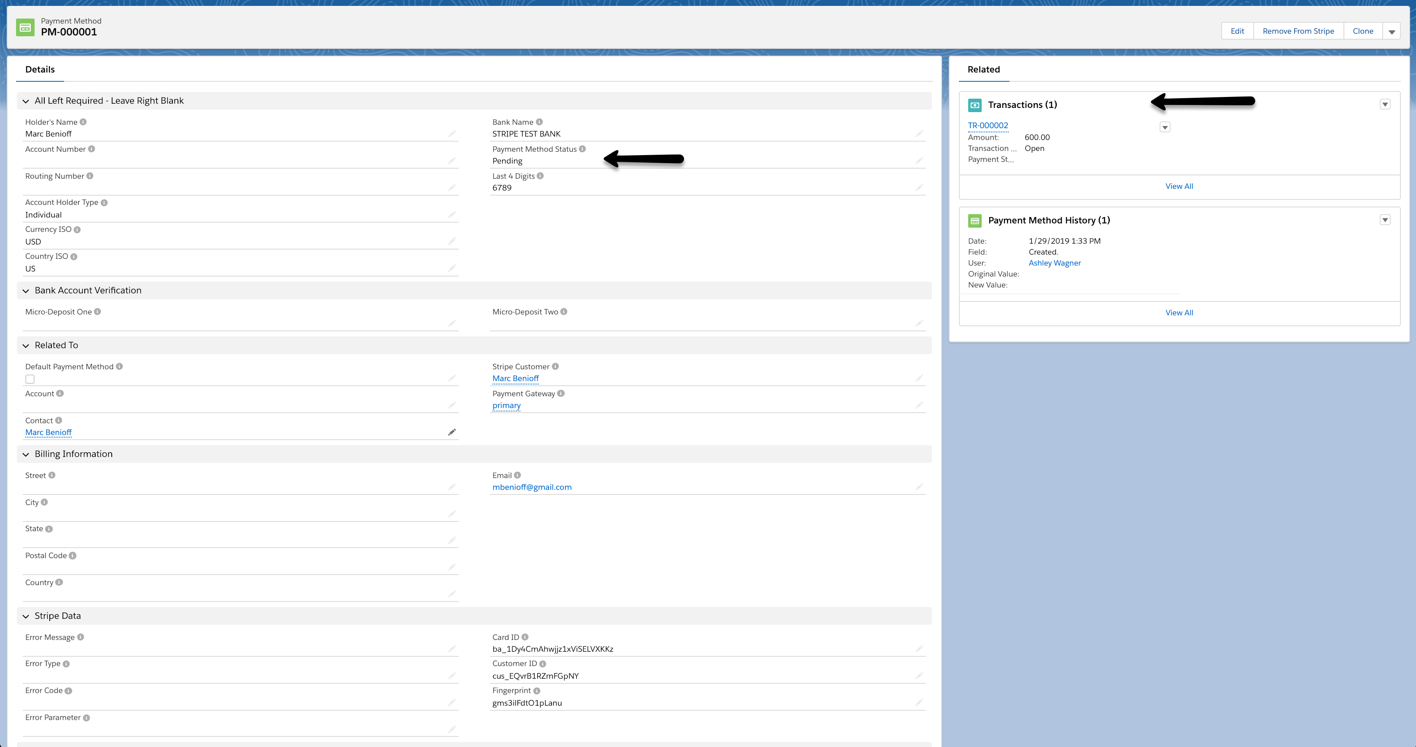Open the TR-000002 transaction link
1416x747 pixels.
(x=988, y=125)
